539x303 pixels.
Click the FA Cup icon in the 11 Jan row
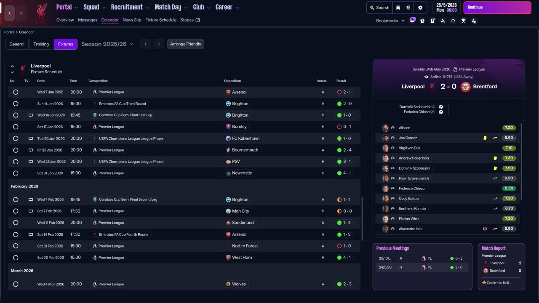[x=95, y=104]
